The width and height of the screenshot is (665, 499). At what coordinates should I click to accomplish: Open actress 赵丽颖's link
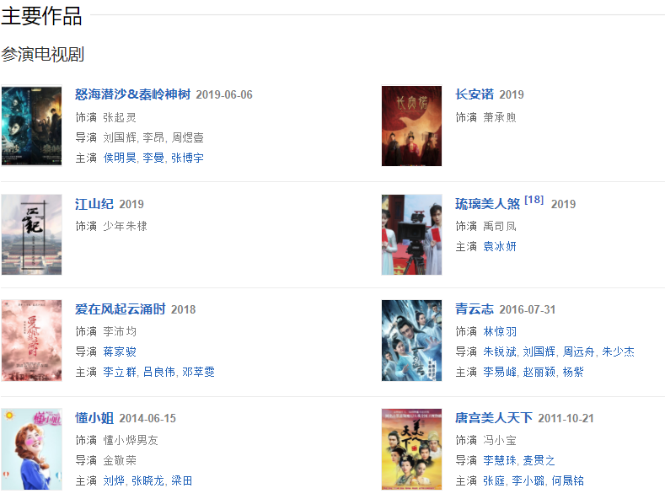pos(539,372)
